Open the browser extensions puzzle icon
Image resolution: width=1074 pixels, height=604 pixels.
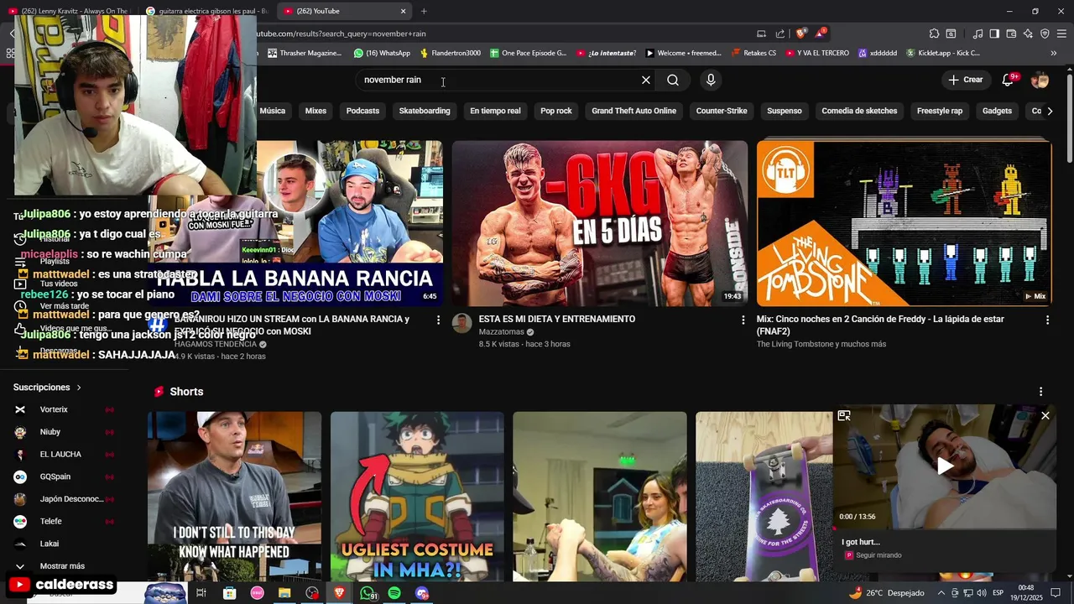point(934,34)
